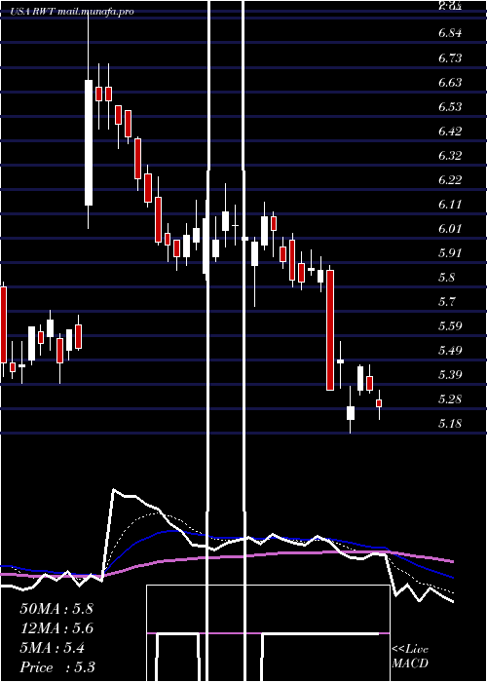Click the 5.28 price axis label

450,398
